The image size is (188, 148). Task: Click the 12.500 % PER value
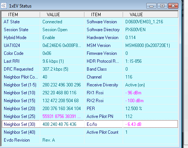coord(134,109)
